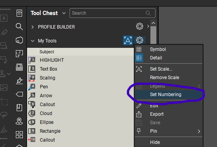Expand the PROFILE BUILDER tool set
This screenshot has width=217, height=147.
pos(32,27)
